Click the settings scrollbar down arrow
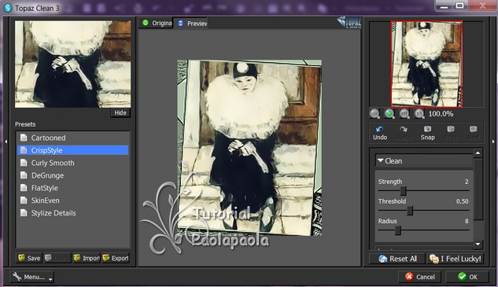Screen dimensions: 498x287 pyautogui.click(x=478, y=244)
